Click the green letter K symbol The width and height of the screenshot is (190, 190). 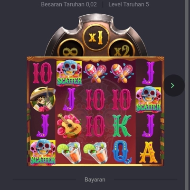click(122, 126)
